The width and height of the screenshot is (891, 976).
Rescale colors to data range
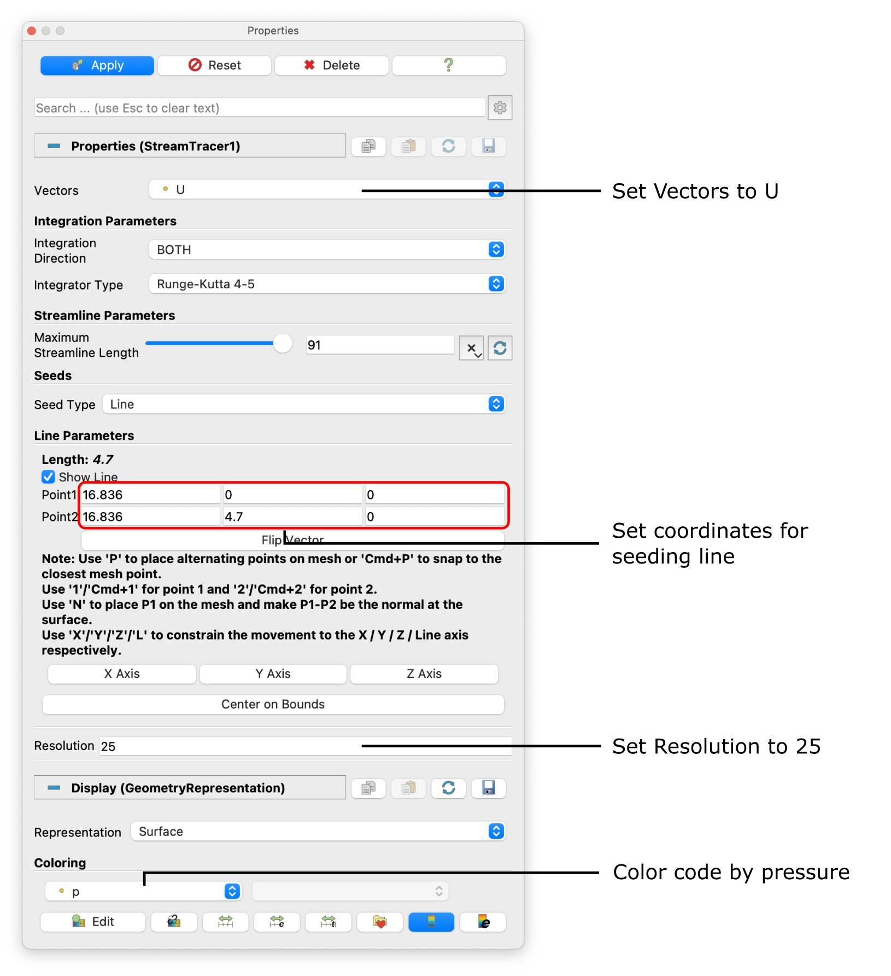[174, 922]
